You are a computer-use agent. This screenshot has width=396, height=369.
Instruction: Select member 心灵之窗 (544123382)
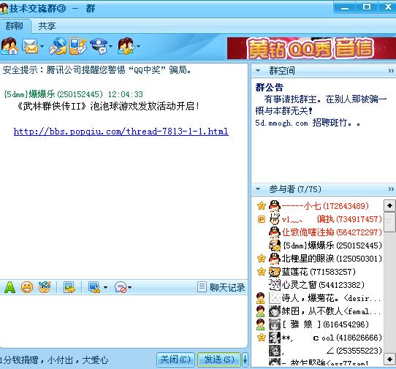pyautogui.click(x=323, y=285)
